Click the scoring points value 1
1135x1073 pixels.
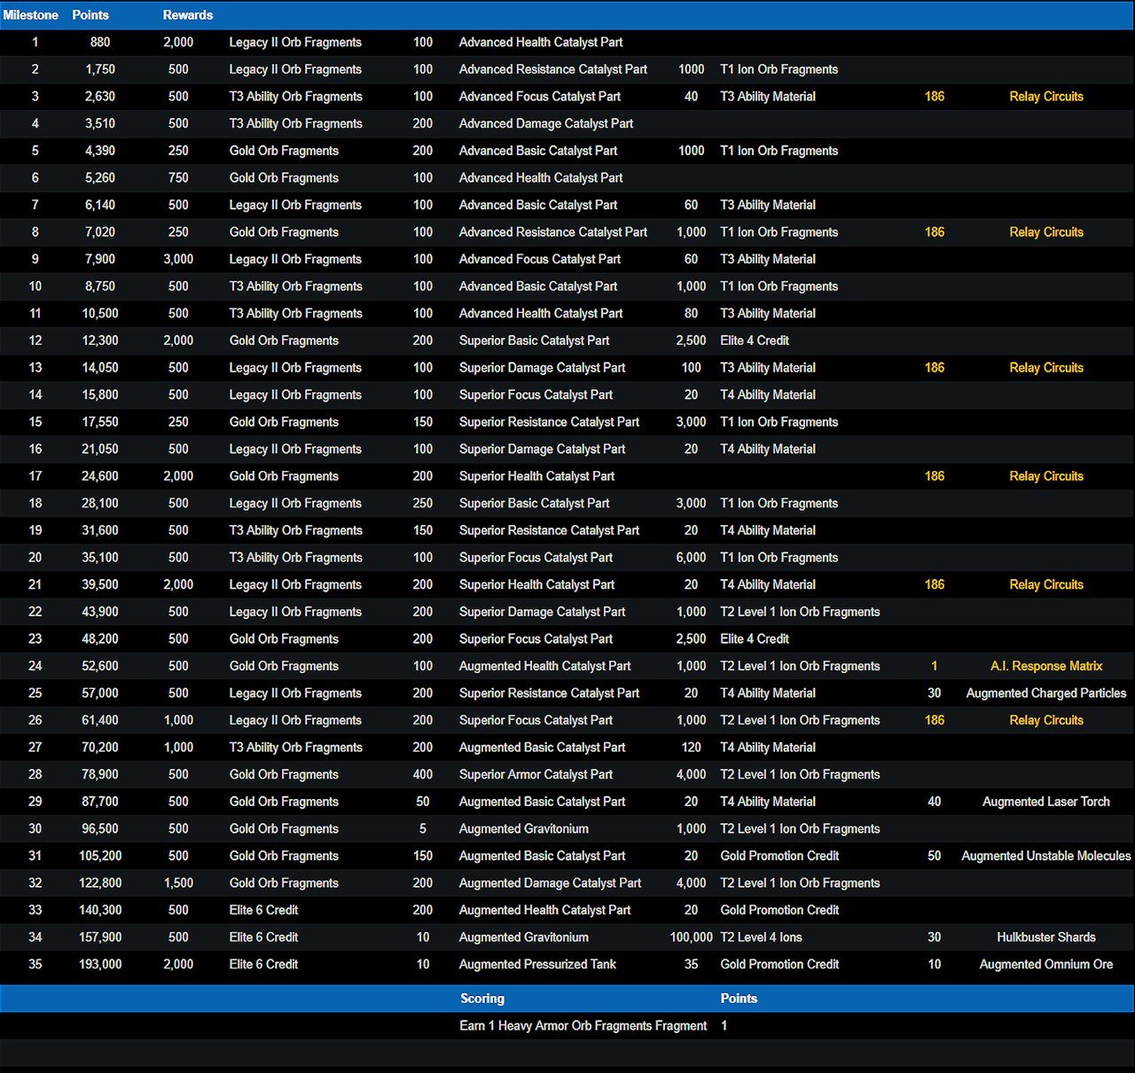coord(724,1026)
